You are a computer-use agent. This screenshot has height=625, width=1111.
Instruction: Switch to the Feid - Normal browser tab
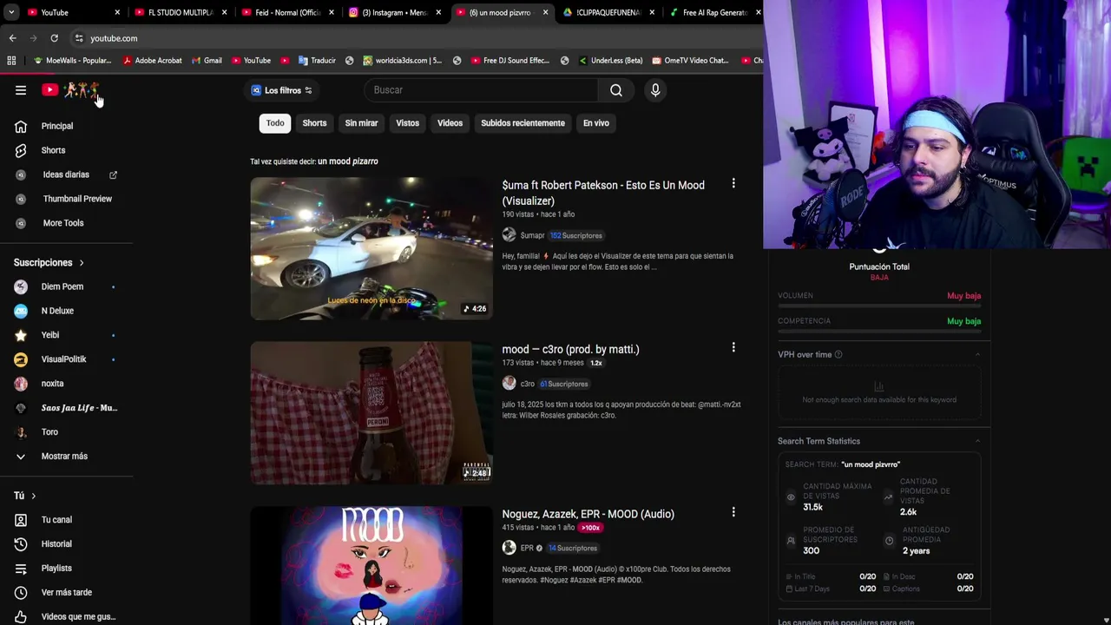click(287, 12)
